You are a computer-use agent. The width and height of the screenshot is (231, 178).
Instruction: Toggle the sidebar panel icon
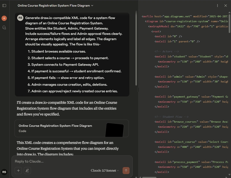(4, 5)
